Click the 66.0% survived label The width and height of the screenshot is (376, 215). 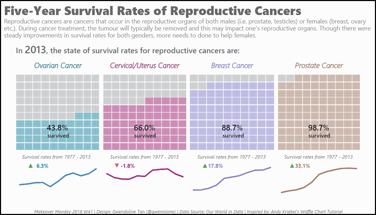pos(145,131)
